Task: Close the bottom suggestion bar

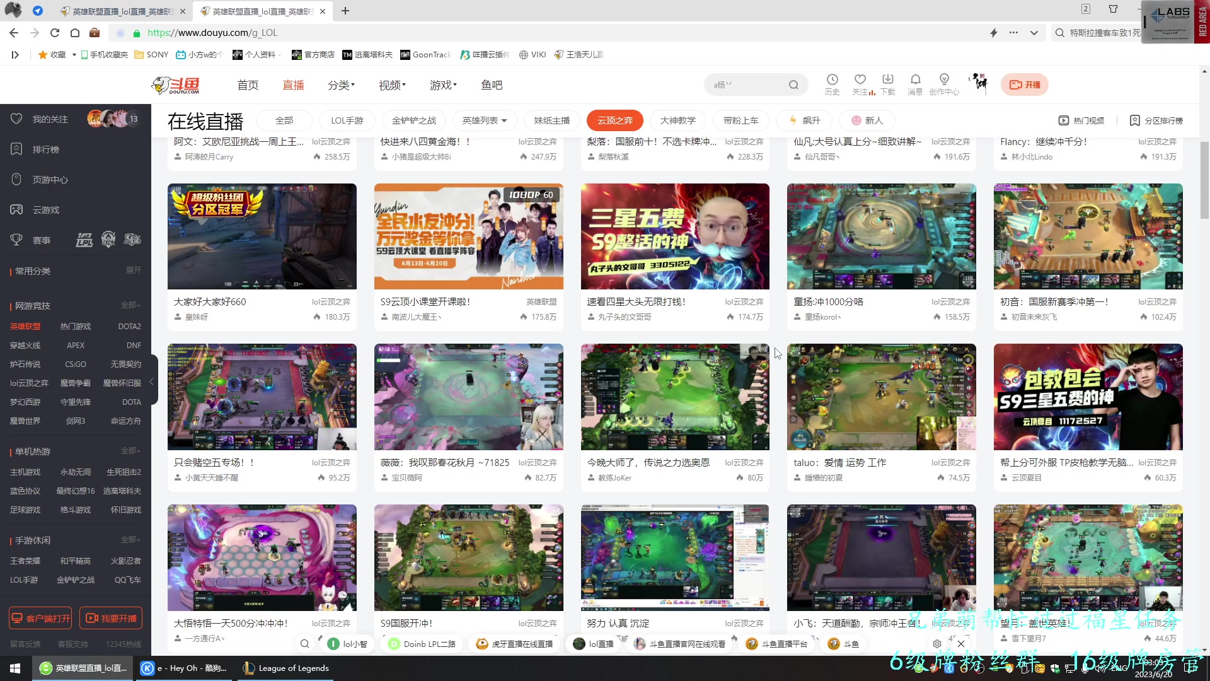Action: coord(960,644)
